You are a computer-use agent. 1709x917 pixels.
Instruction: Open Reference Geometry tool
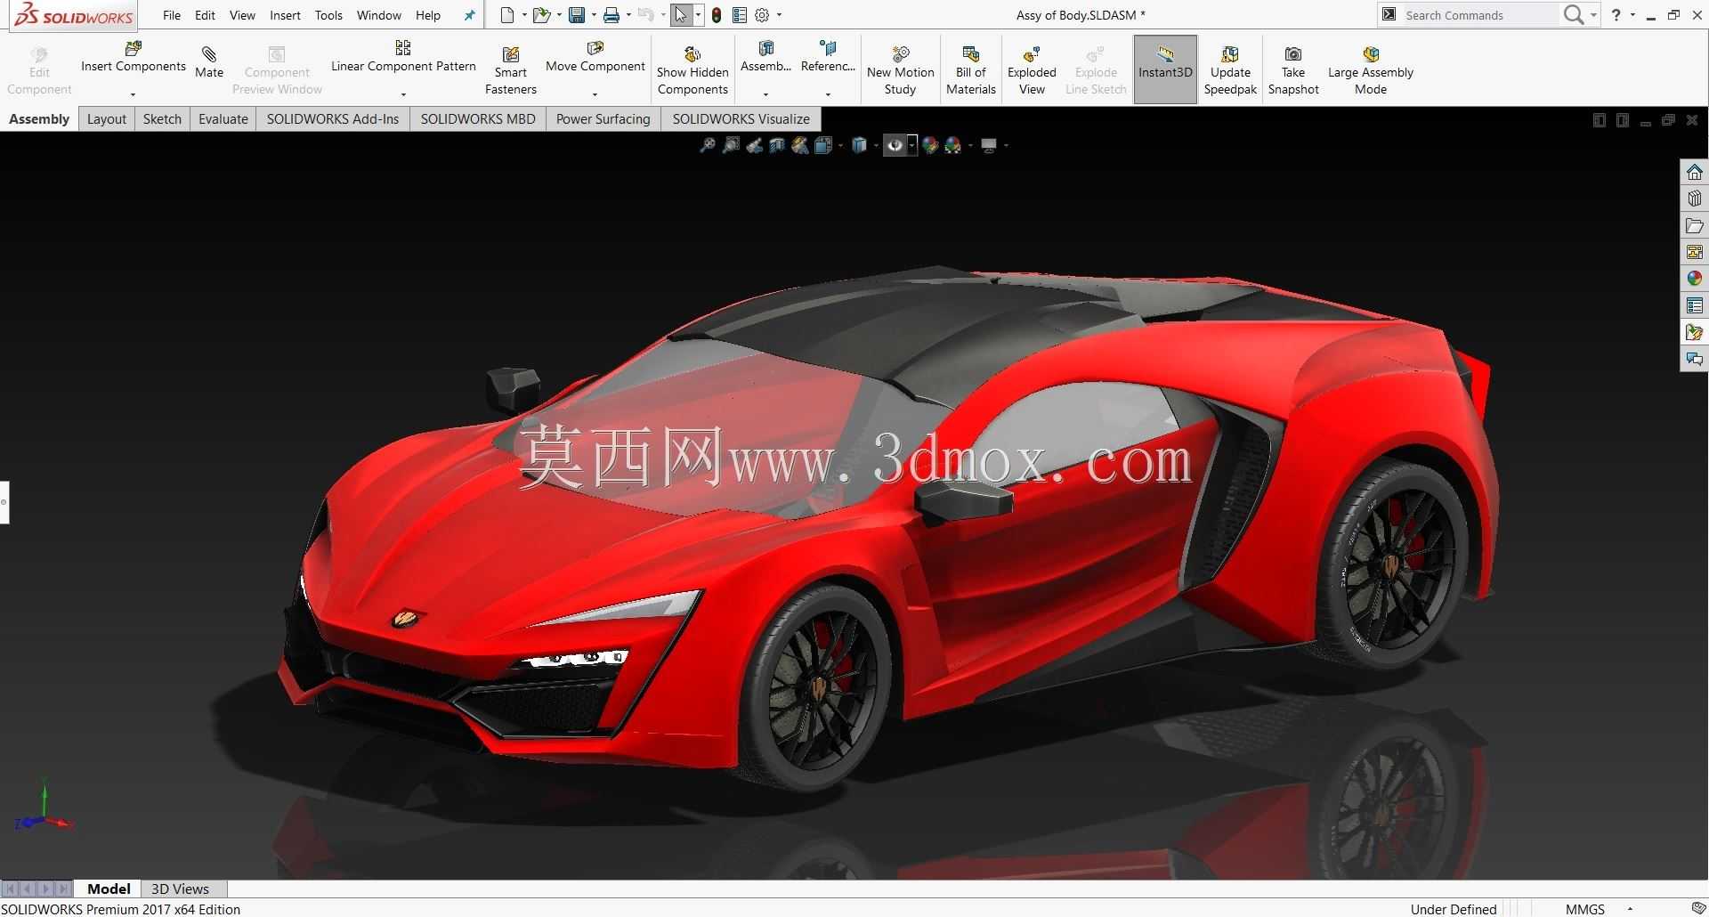click(x=828, y=57)
